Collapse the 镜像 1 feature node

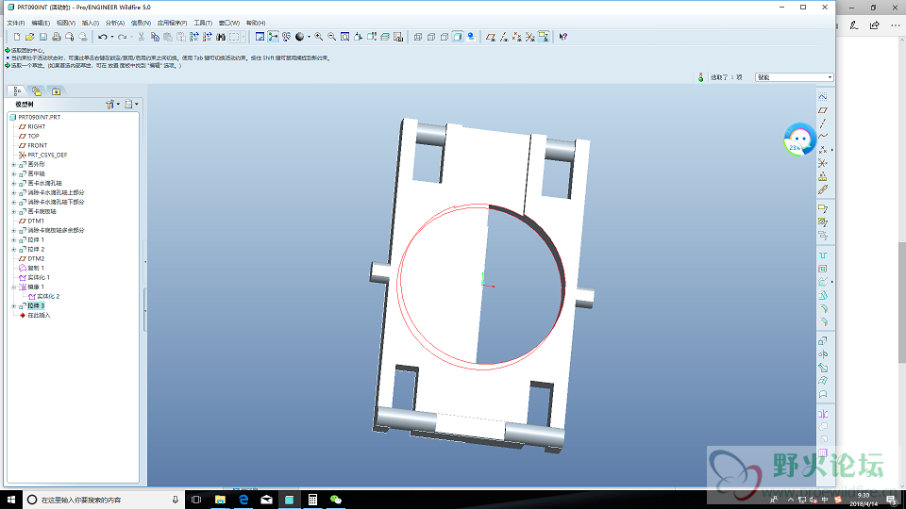[14, 287]
